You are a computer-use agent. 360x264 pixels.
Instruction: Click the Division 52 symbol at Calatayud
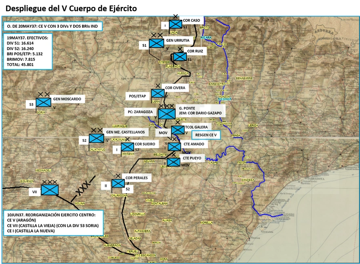point(97,138)
